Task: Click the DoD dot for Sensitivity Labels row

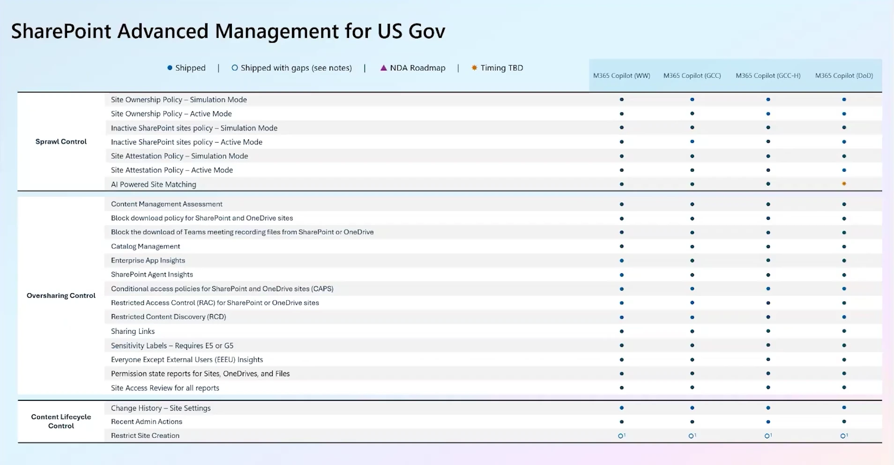Action: pos(844,345)
